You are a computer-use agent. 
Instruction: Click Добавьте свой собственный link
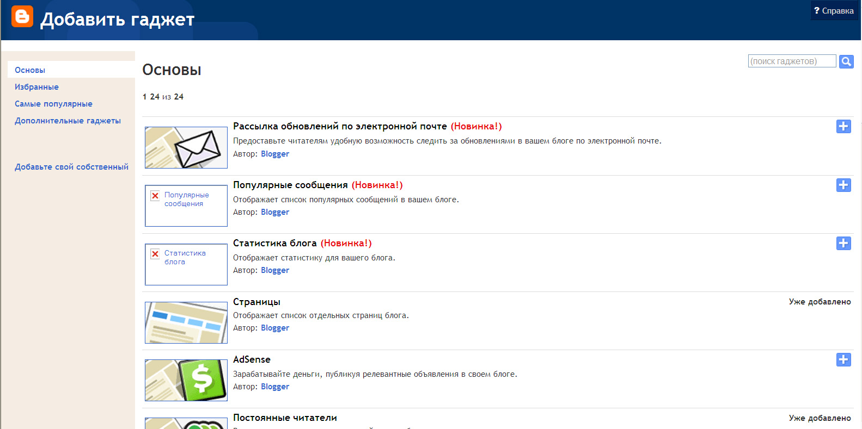71,167
